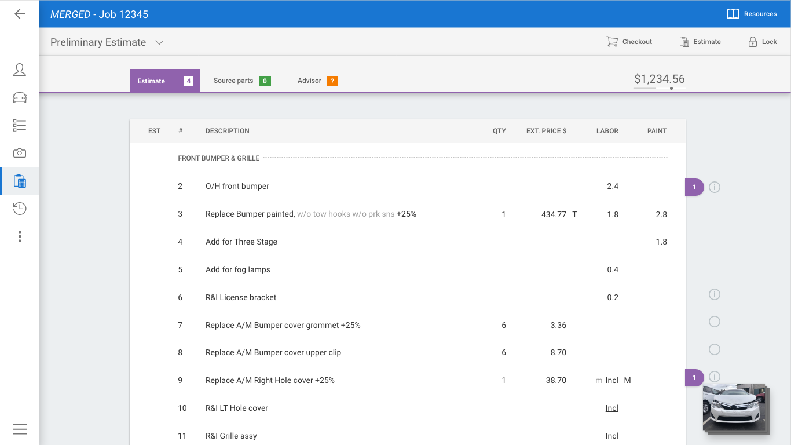This screenshot has height=445, width=791.
Task: Expand the Preliminary Estimate dropdown
Action: 159,42
